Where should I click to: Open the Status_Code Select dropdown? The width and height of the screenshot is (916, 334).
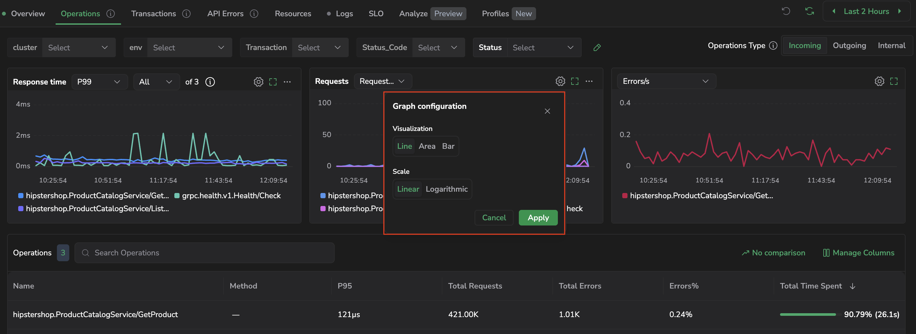click(438, 48)
